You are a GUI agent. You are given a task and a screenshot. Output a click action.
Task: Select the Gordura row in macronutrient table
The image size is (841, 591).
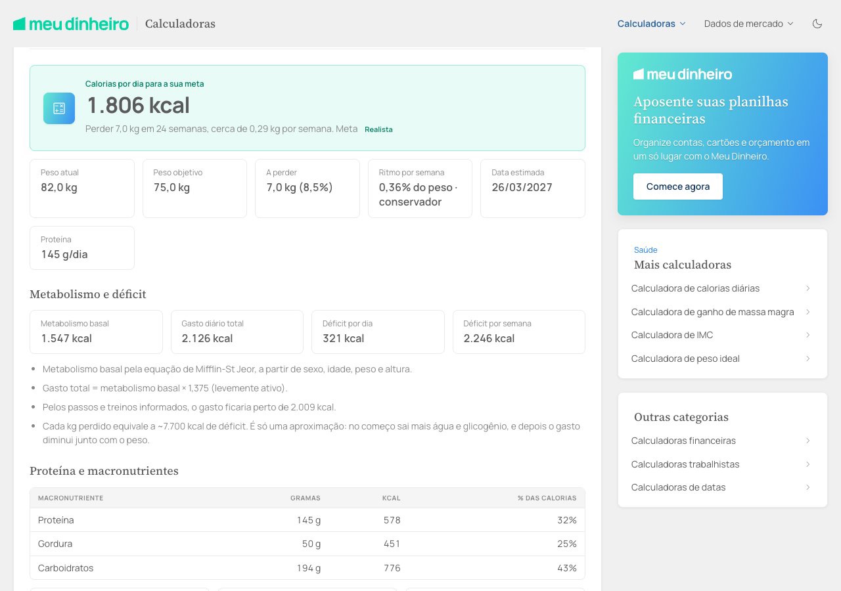point(307,544)
